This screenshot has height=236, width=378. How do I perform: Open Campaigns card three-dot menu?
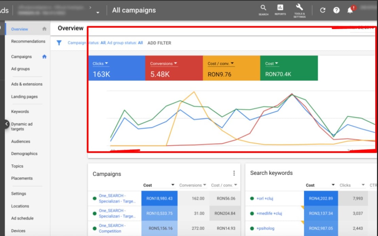tap(234, 173)
